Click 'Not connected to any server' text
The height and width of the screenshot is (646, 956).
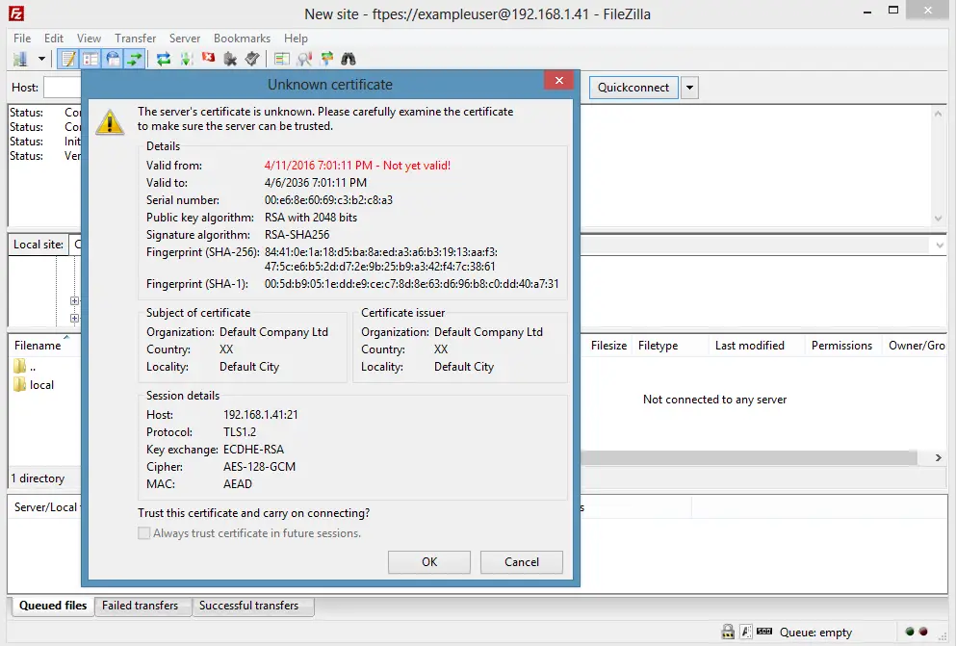[x=714, y=400]
